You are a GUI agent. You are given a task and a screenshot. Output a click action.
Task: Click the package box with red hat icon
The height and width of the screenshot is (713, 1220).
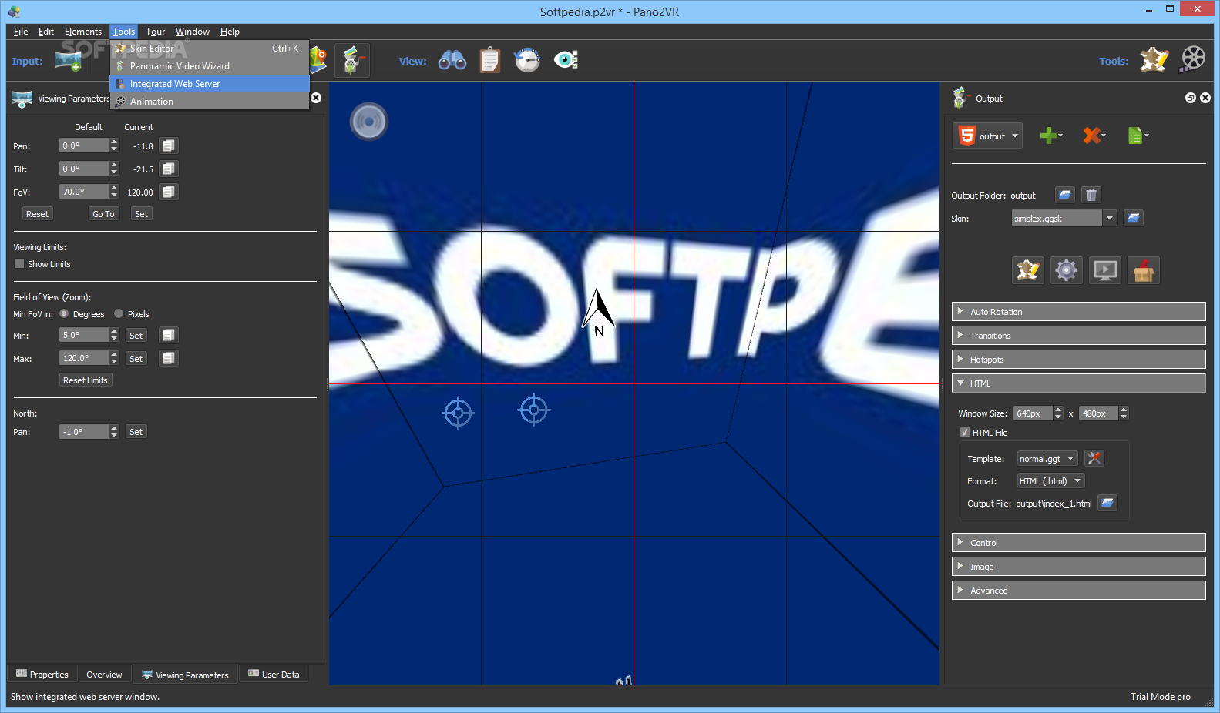click(1144, 270)
